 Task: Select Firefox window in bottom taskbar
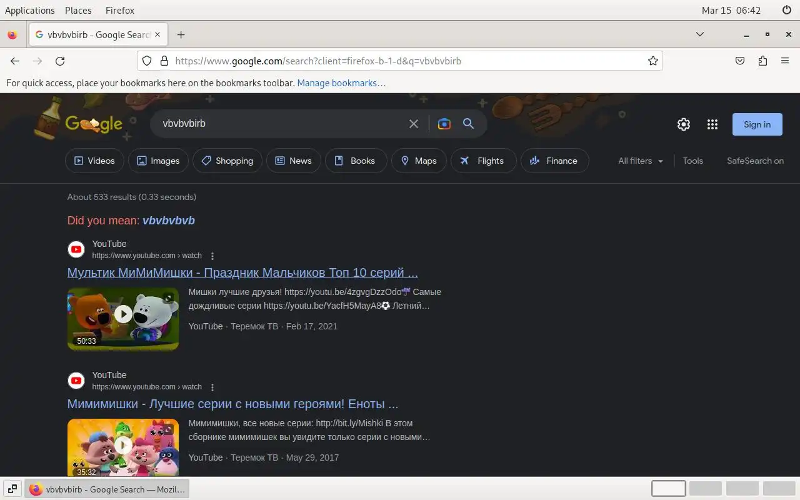tap(107, 489)
